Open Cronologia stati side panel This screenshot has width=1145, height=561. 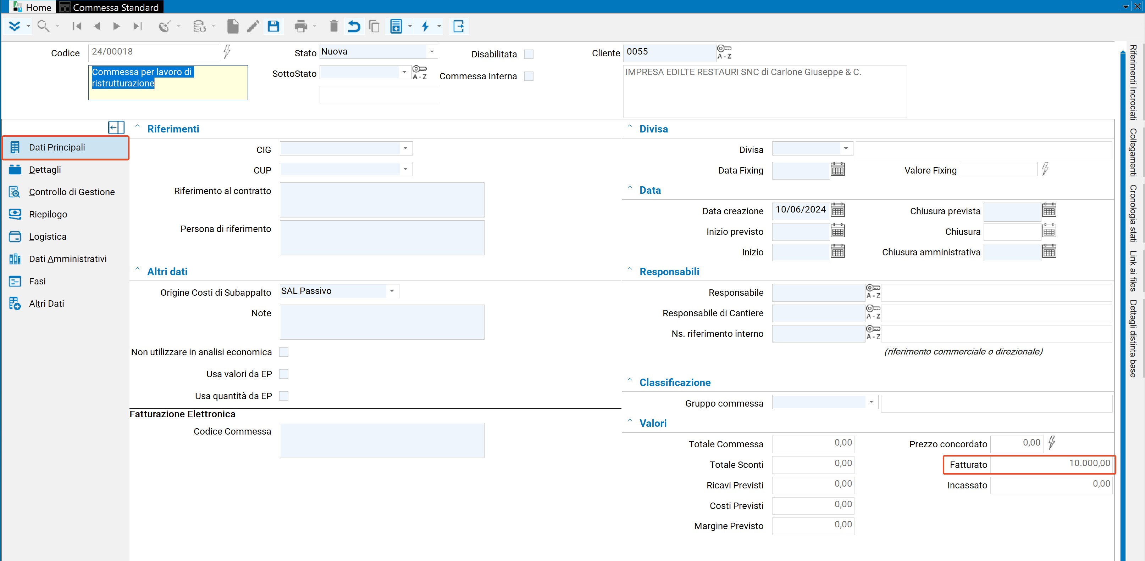tap(1133, 214)
